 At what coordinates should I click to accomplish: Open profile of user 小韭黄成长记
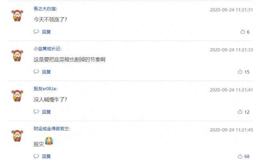pyautogui.click(x=47, y=49)
